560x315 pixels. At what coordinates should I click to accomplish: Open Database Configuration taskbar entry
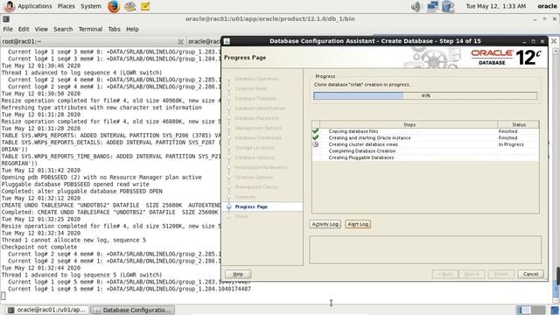[x=133, y=310]
